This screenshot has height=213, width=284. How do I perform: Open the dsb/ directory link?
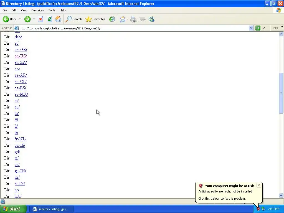pos(18,37)
